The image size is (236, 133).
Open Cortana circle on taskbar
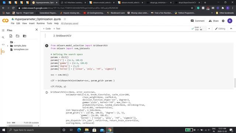click(64, 130)
